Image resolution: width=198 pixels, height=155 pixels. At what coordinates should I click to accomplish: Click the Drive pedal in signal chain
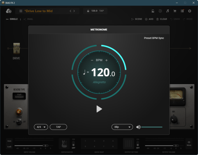click(x=16, y=48)
